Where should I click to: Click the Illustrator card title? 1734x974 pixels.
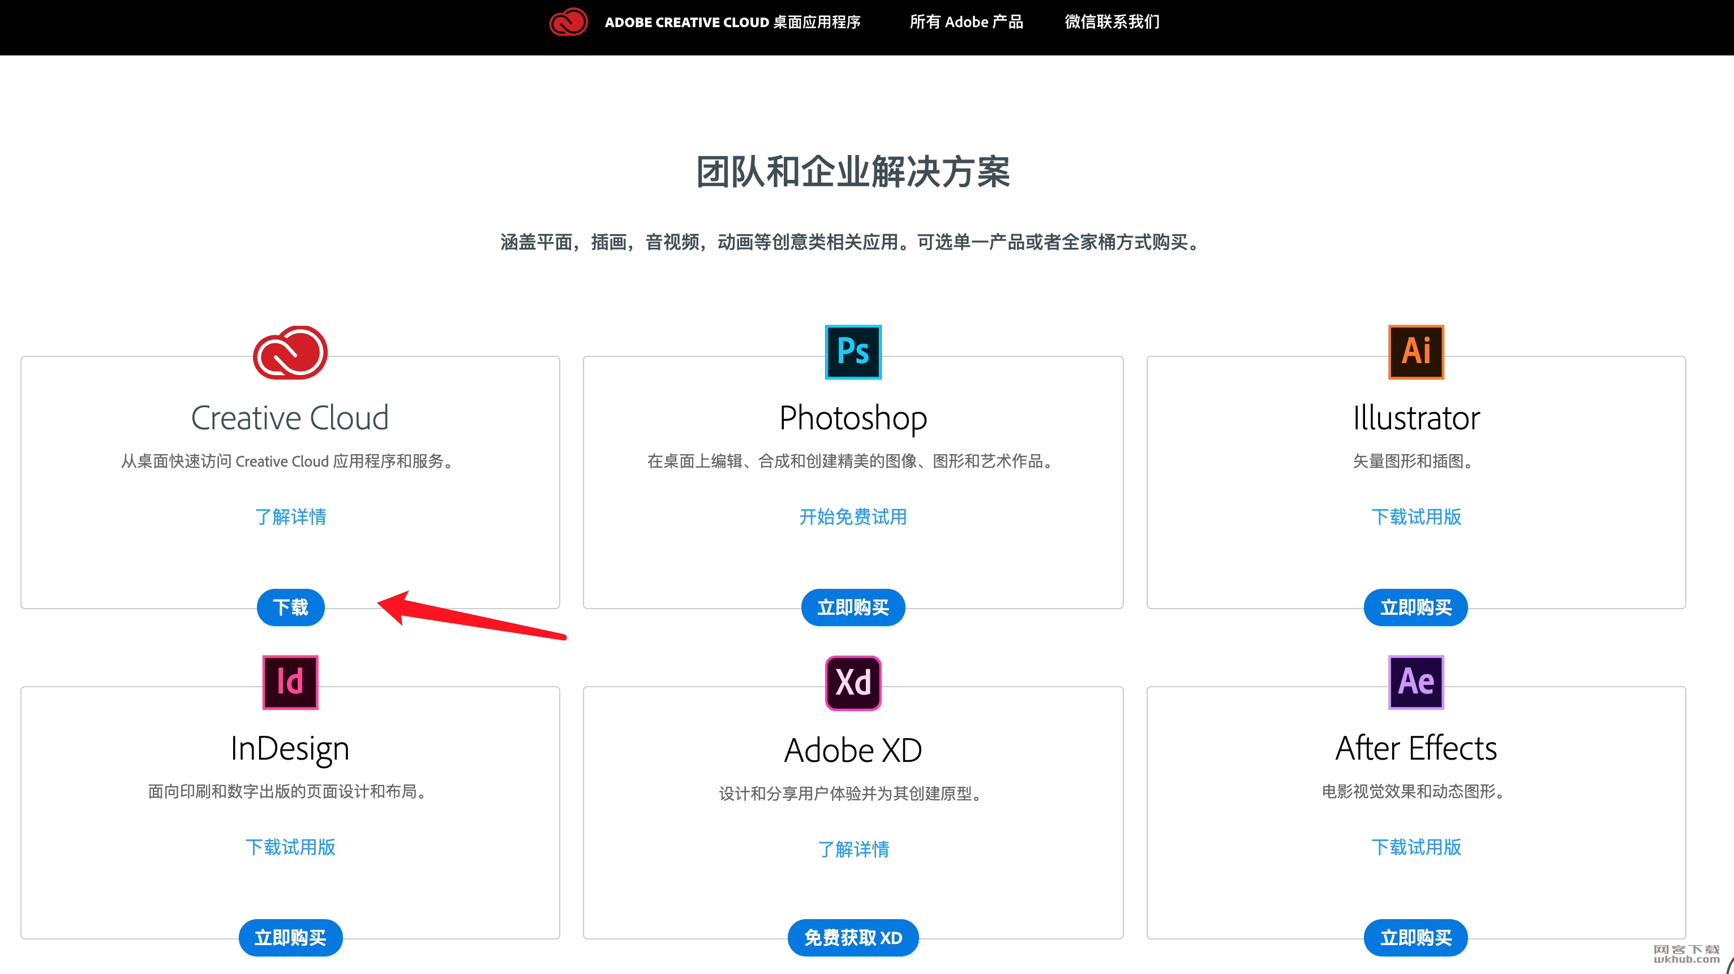(x=1415, y=418)
